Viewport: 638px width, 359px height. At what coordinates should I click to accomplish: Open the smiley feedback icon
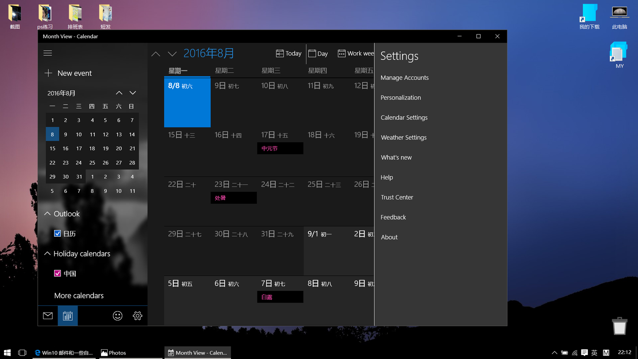click(x=117, y=316)
